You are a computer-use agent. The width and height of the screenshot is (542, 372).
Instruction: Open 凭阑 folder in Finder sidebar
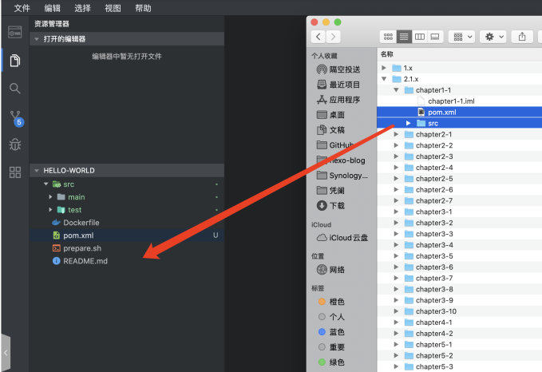pos(330,191)
